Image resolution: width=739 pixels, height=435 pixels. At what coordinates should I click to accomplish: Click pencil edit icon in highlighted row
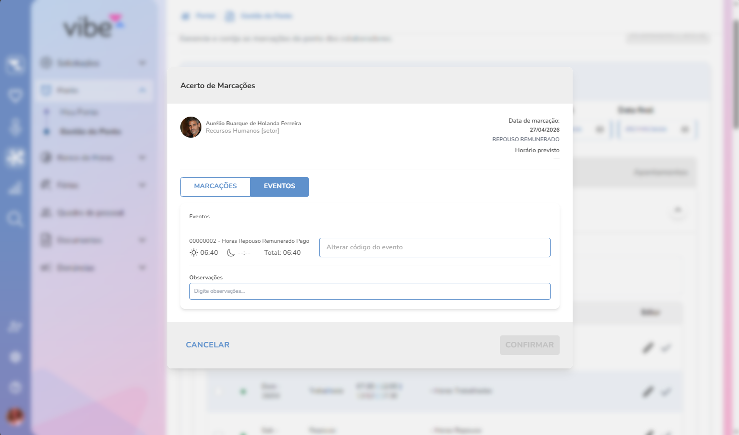648,391
